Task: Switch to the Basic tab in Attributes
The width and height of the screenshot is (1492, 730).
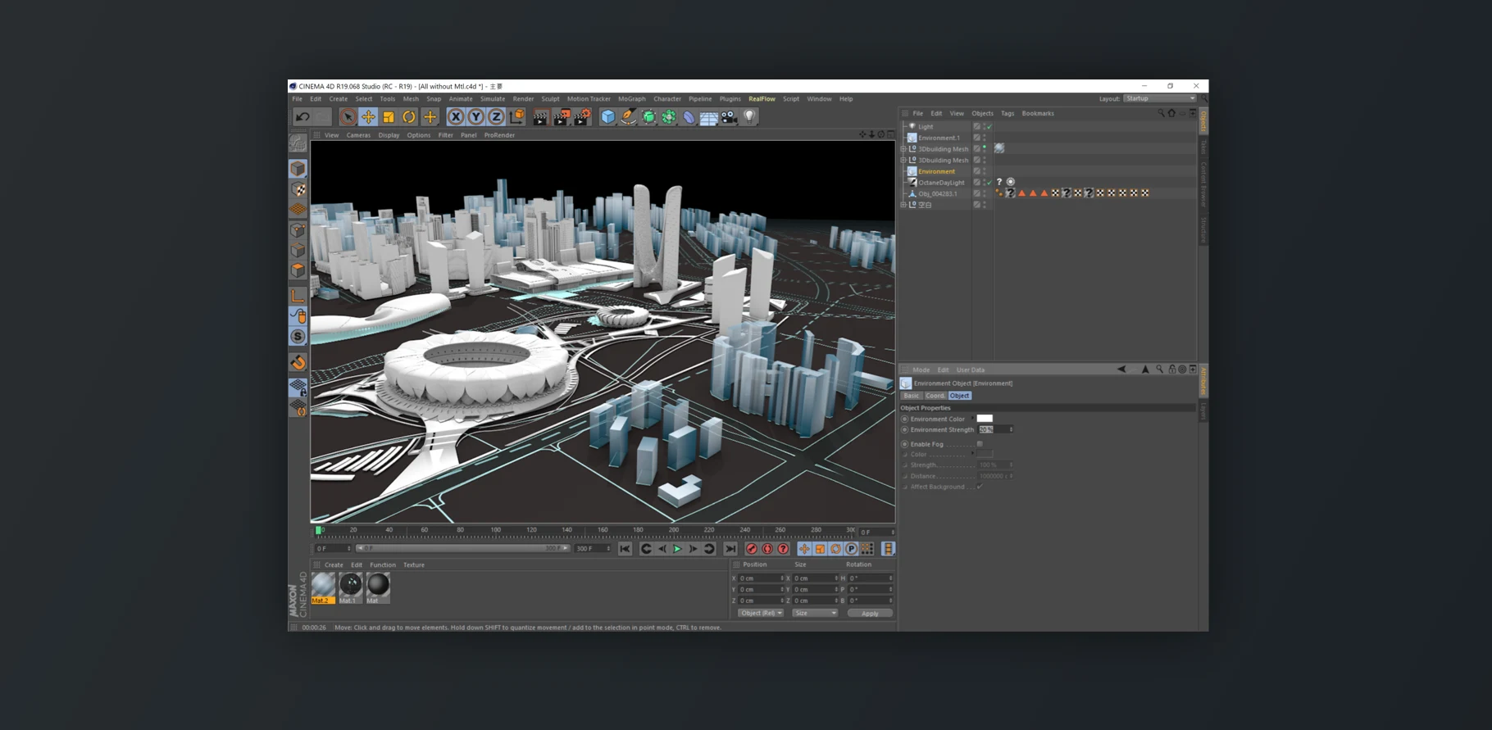Action: click(912, 396)
